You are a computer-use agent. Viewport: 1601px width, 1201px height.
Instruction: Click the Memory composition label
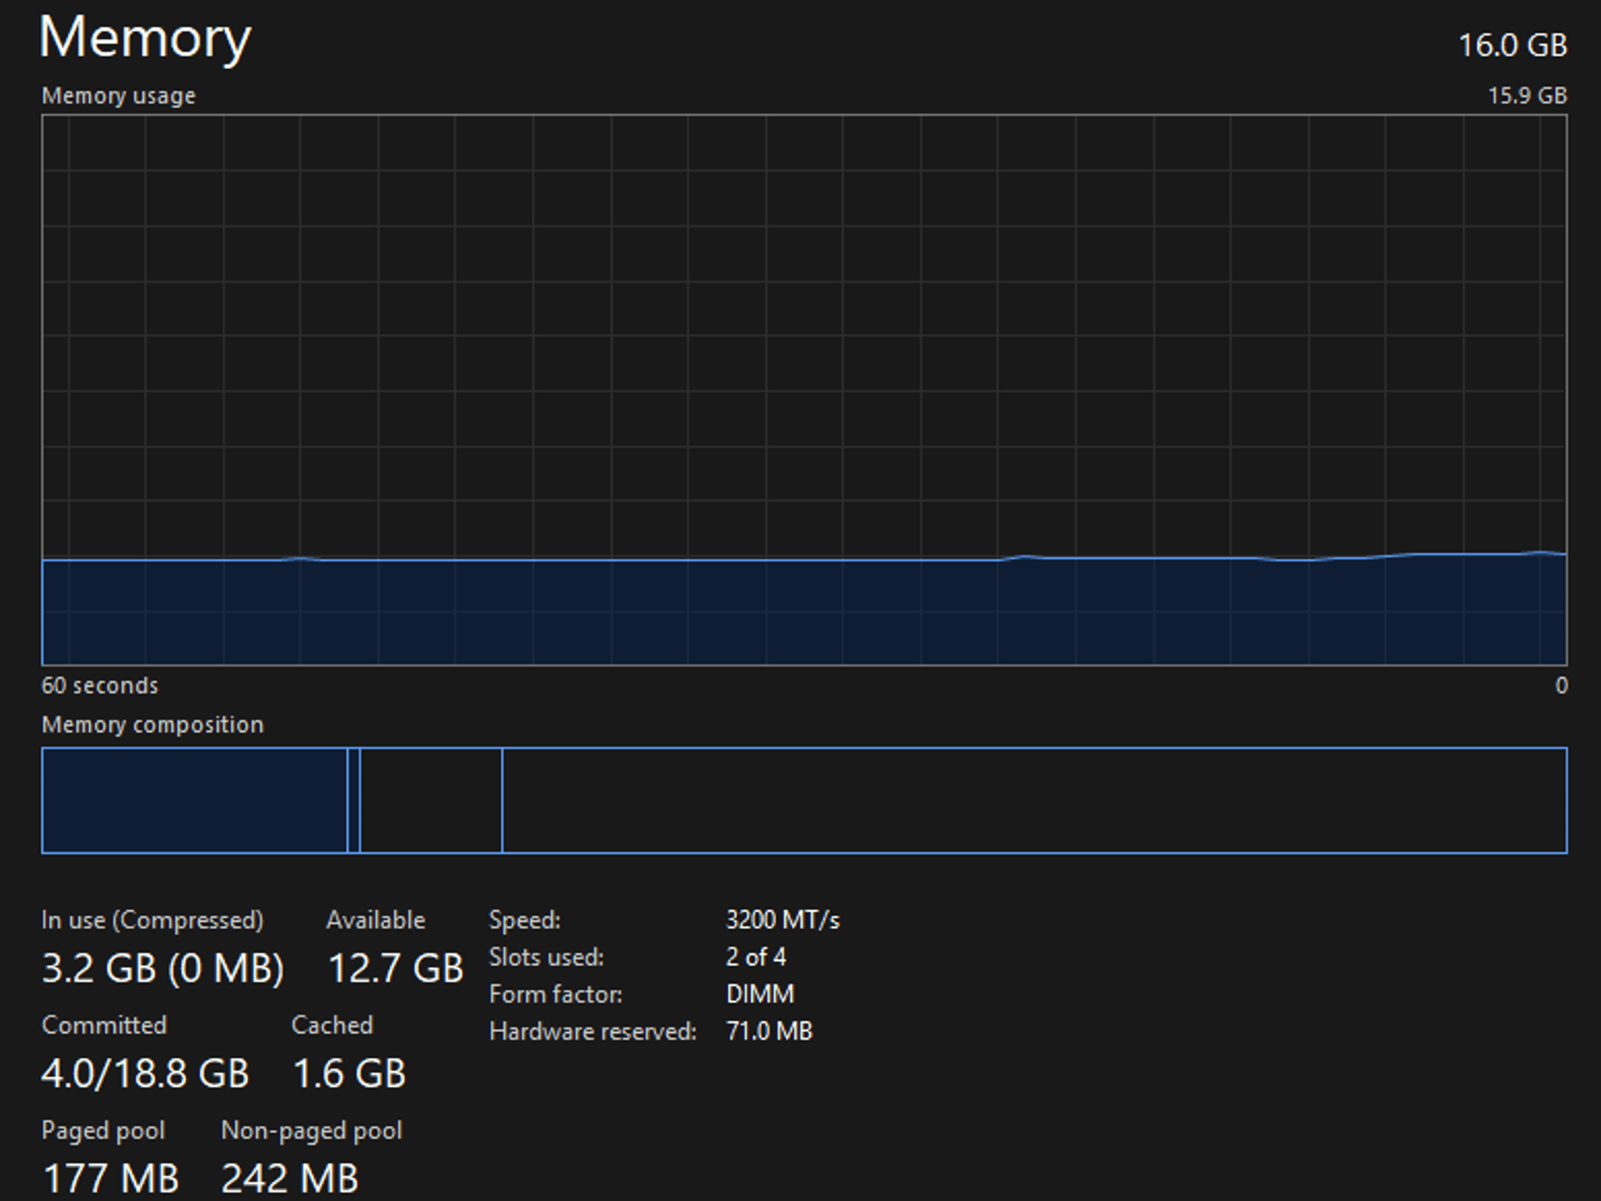coord(152,725)
